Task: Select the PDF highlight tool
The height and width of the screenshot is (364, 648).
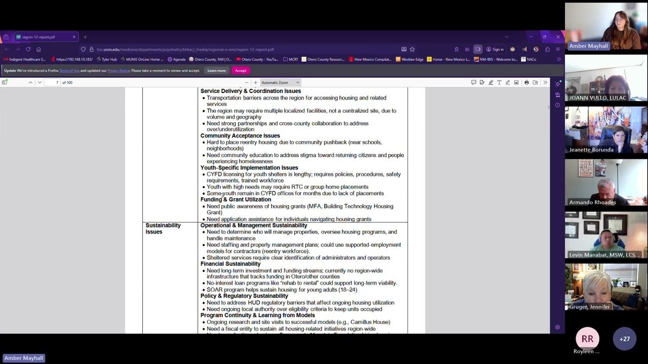Action: (491, 82)
